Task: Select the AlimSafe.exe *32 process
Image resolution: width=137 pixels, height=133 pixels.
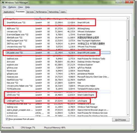Action: coord(58,38)
